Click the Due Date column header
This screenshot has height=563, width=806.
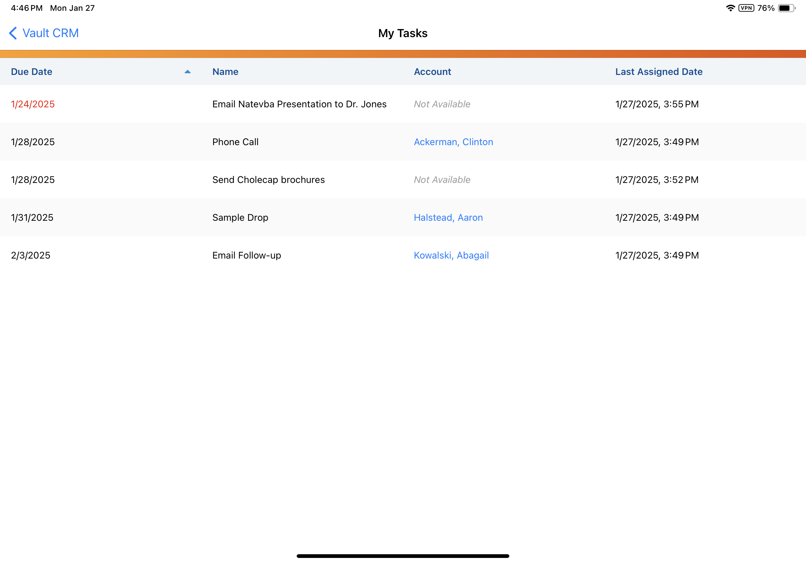(32, 72)
